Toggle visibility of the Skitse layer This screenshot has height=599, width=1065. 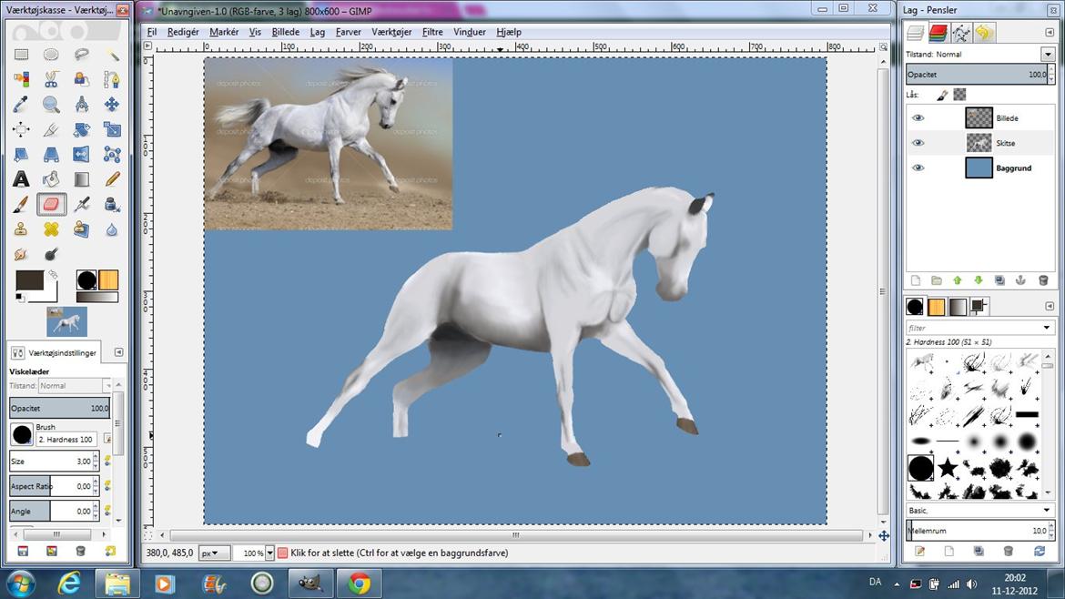point(918,143)
